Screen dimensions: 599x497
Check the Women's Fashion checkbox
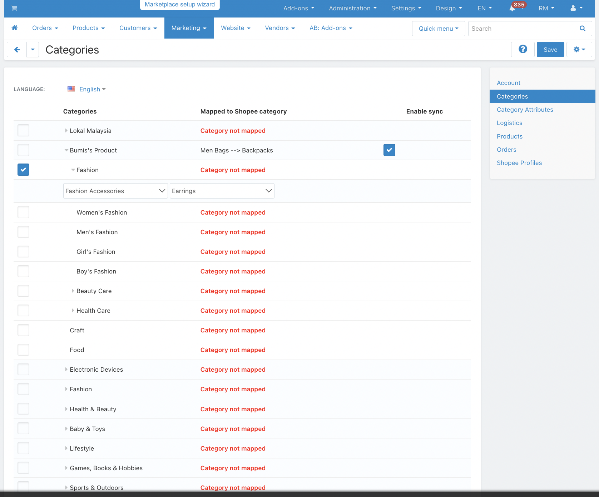pyautogui.click(x=23, y=212)
